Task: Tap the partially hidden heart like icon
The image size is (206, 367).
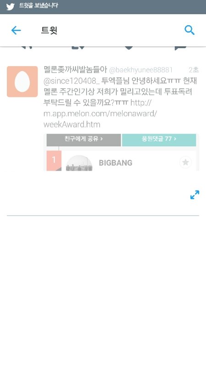Action: 129,48
